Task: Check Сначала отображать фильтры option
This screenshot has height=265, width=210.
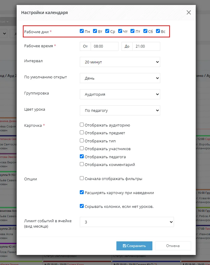Action: point(82,178)
